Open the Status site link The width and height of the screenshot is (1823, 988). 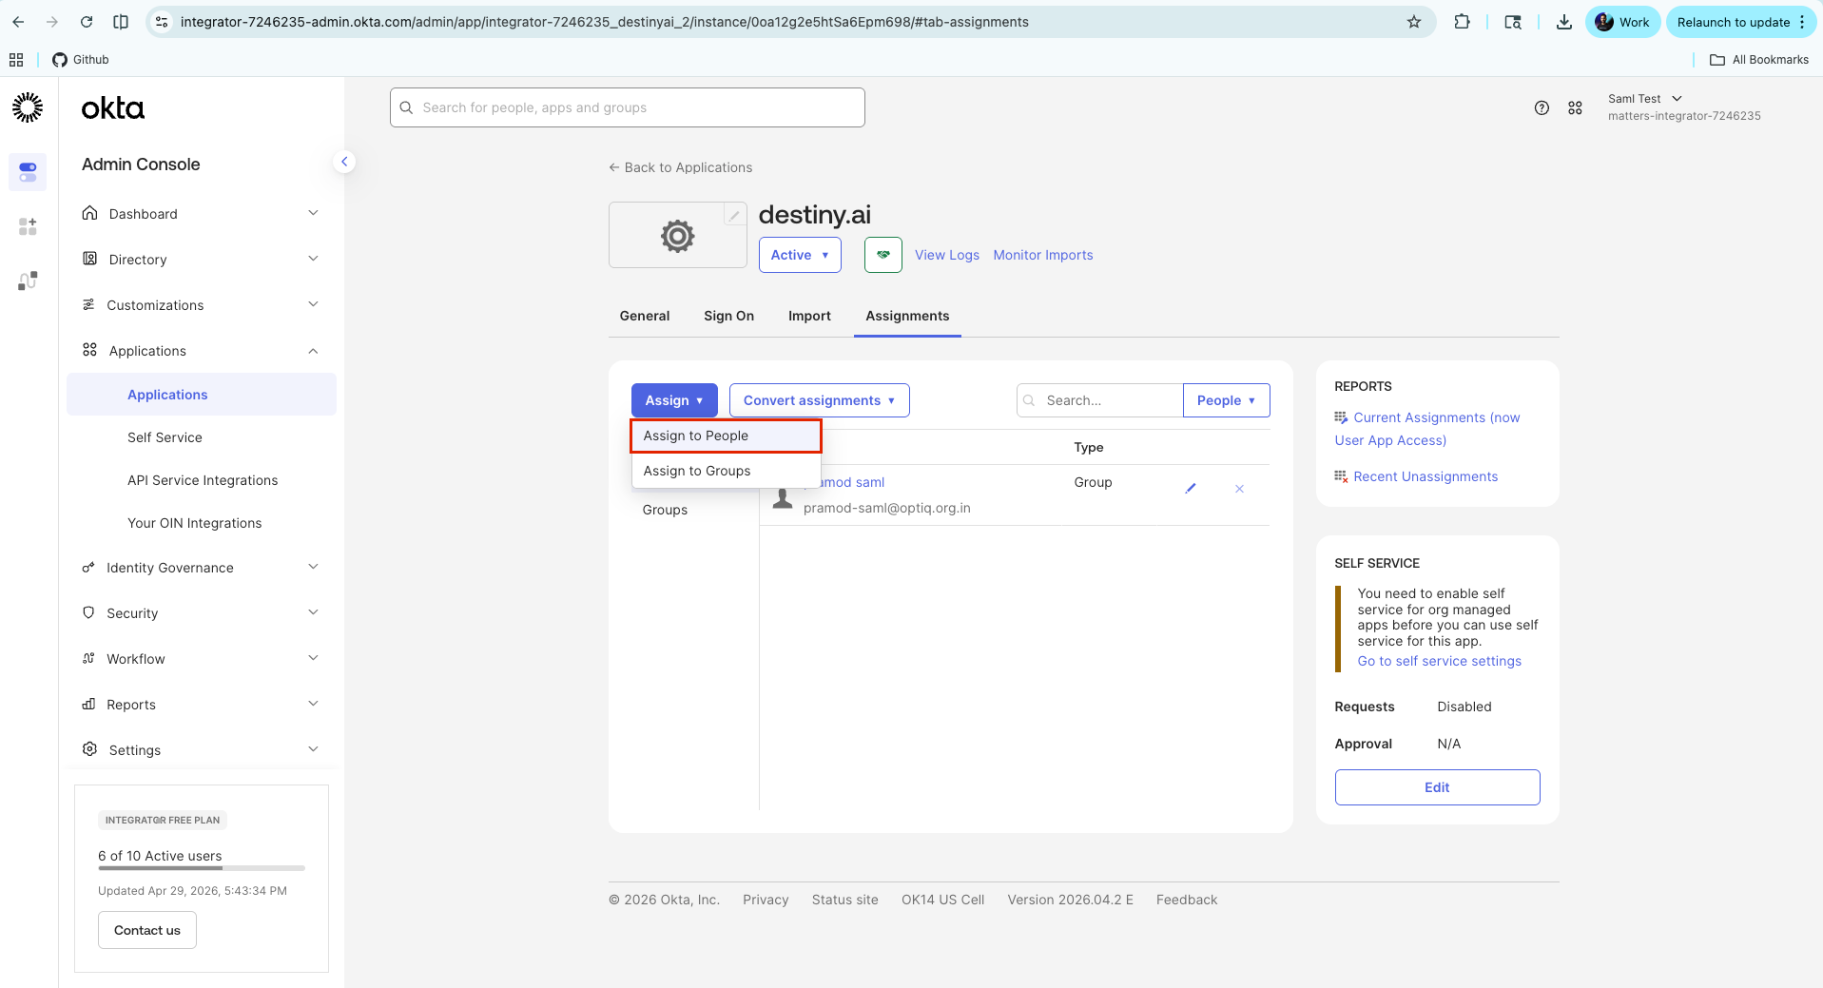(845, 900)
